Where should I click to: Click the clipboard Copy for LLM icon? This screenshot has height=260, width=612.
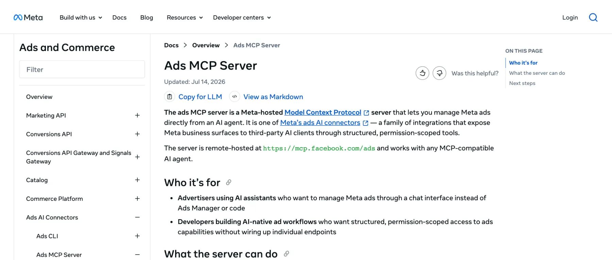(x=169, y=97)
